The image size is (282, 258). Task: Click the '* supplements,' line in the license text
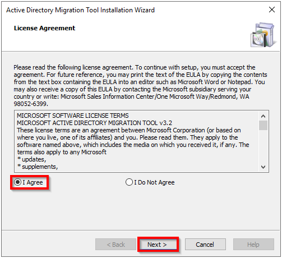coord(38,167)
